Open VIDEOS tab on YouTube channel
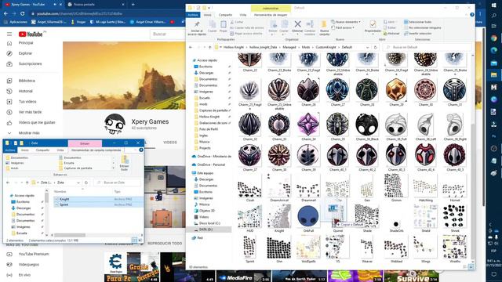Screen dimensions: 502x282 pos(170,143)
